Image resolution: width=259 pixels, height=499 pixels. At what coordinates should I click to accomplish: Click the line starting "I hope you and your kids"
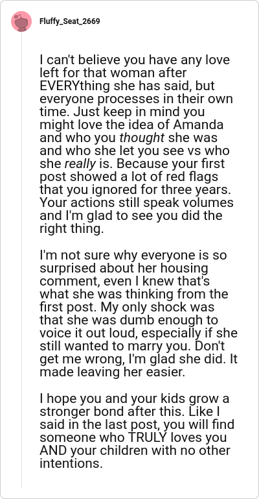click(135, 399)
